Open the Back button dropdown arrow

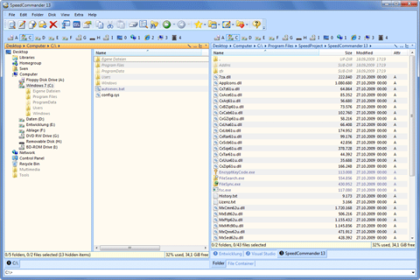coord(174,25)
